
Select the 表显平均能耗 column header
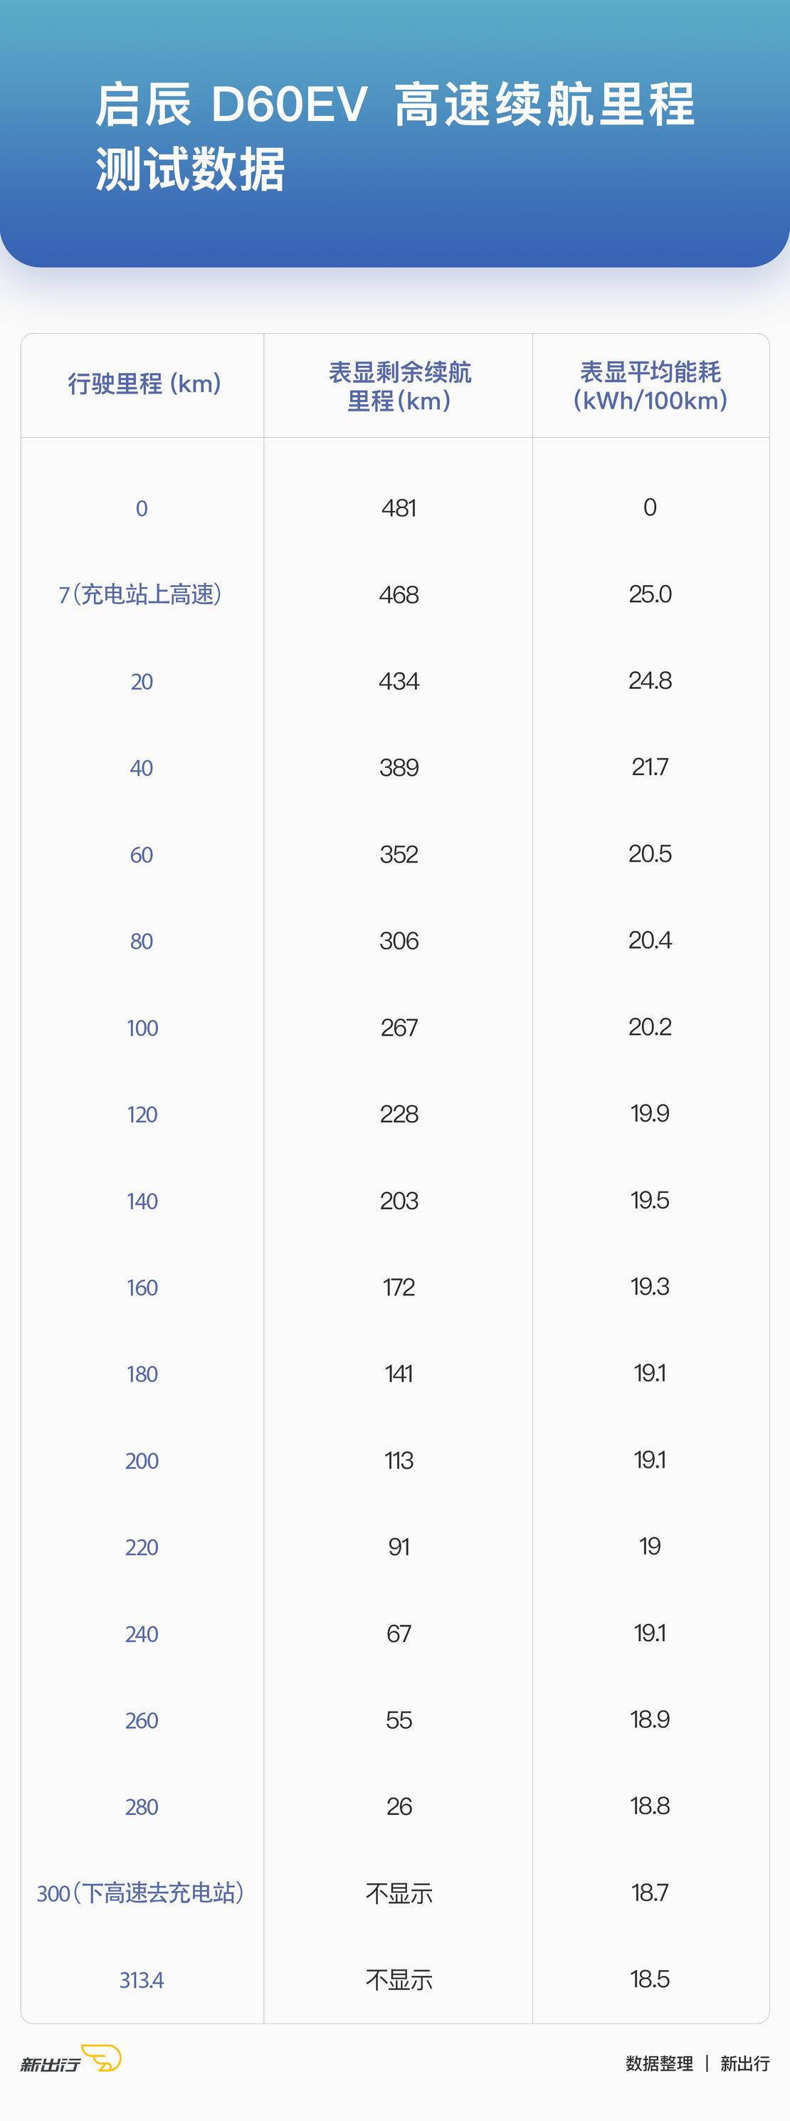tap(650, 386)
